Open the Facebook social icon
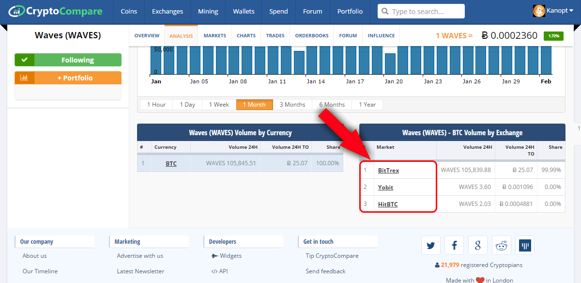 pos(454,246)
